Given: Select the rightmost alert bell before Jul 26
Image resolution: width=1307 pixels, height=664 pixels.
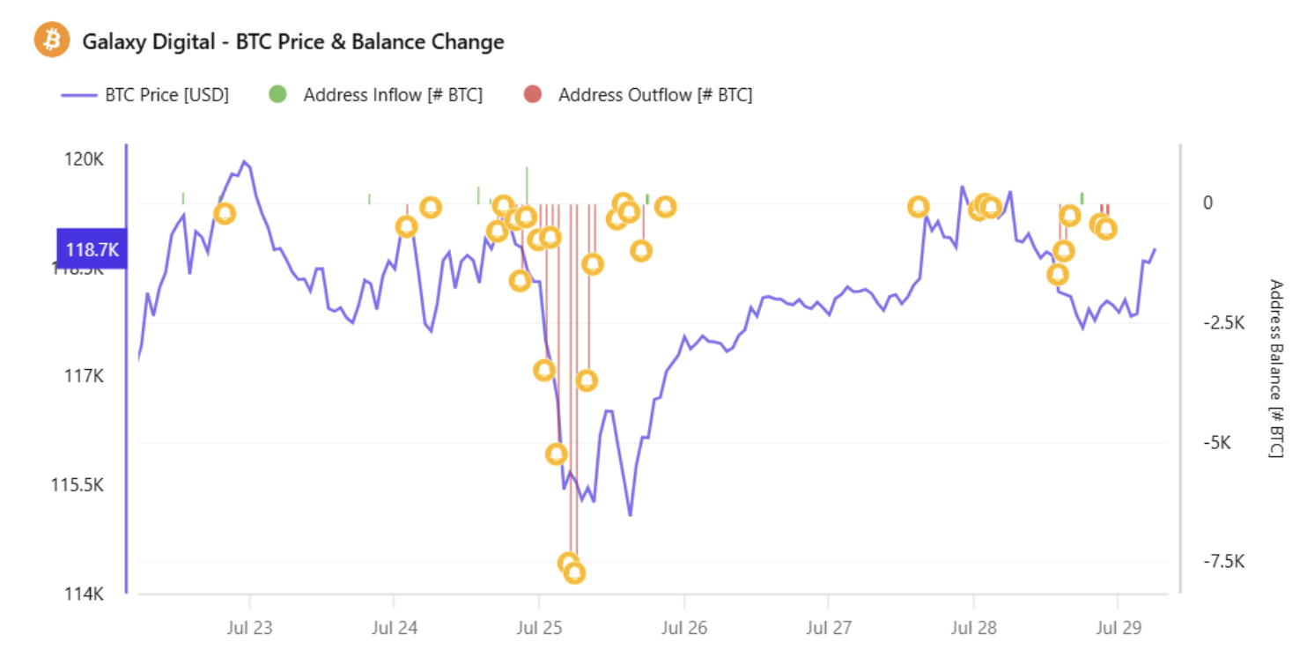Looking at the screenshot, I should [x=666, y=207].
